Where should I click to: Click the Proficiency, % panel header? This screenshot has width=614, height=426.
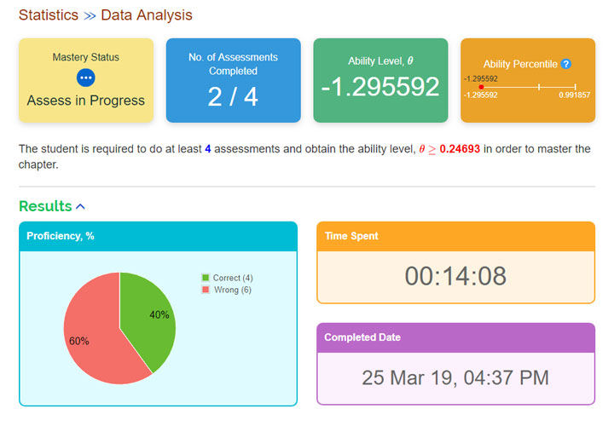158,236
